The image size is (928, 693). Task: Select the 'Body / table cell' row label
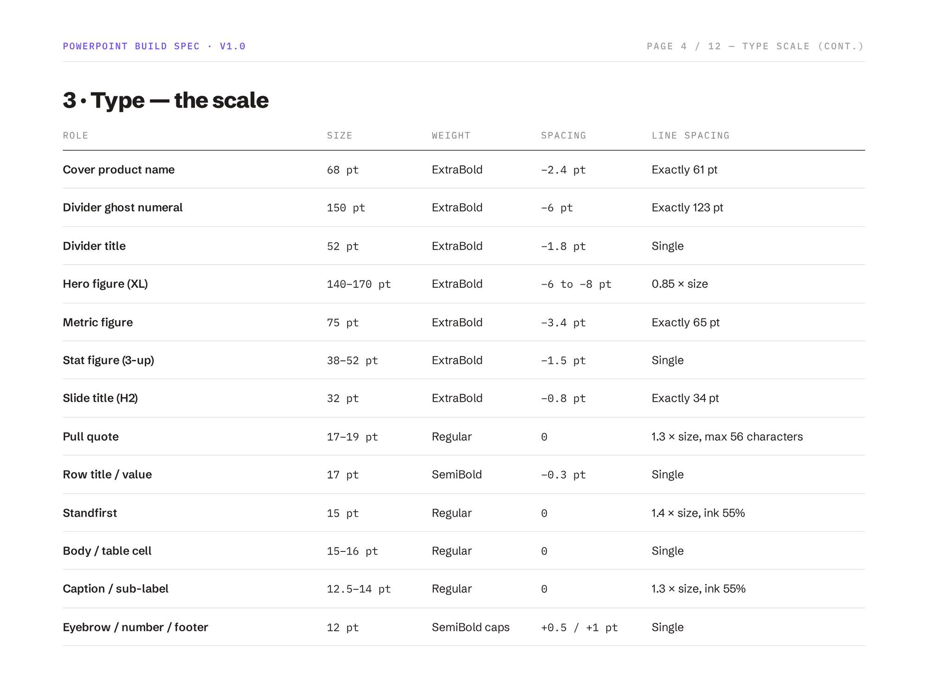tap(107, 551)
